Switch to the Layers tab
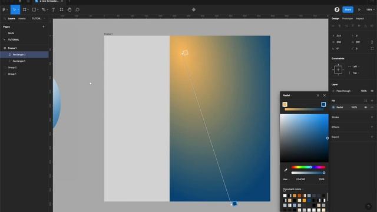This screenshot has height=212, width=377. tap(11, 18)
